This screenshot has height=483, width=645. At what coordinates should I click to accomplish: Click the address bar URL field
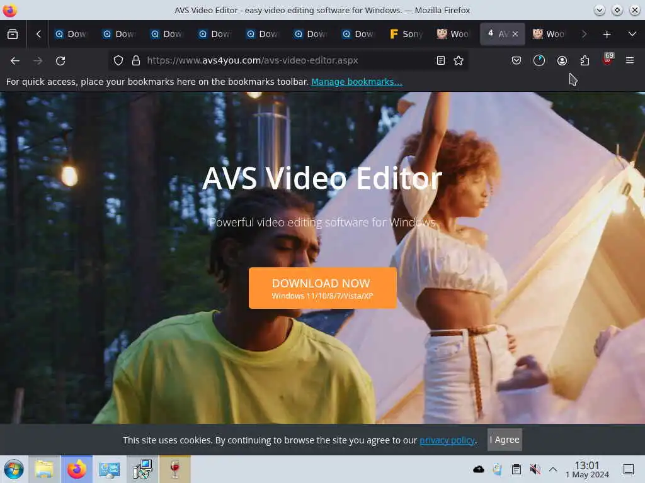pyautogui.click(x=288, y=61)
